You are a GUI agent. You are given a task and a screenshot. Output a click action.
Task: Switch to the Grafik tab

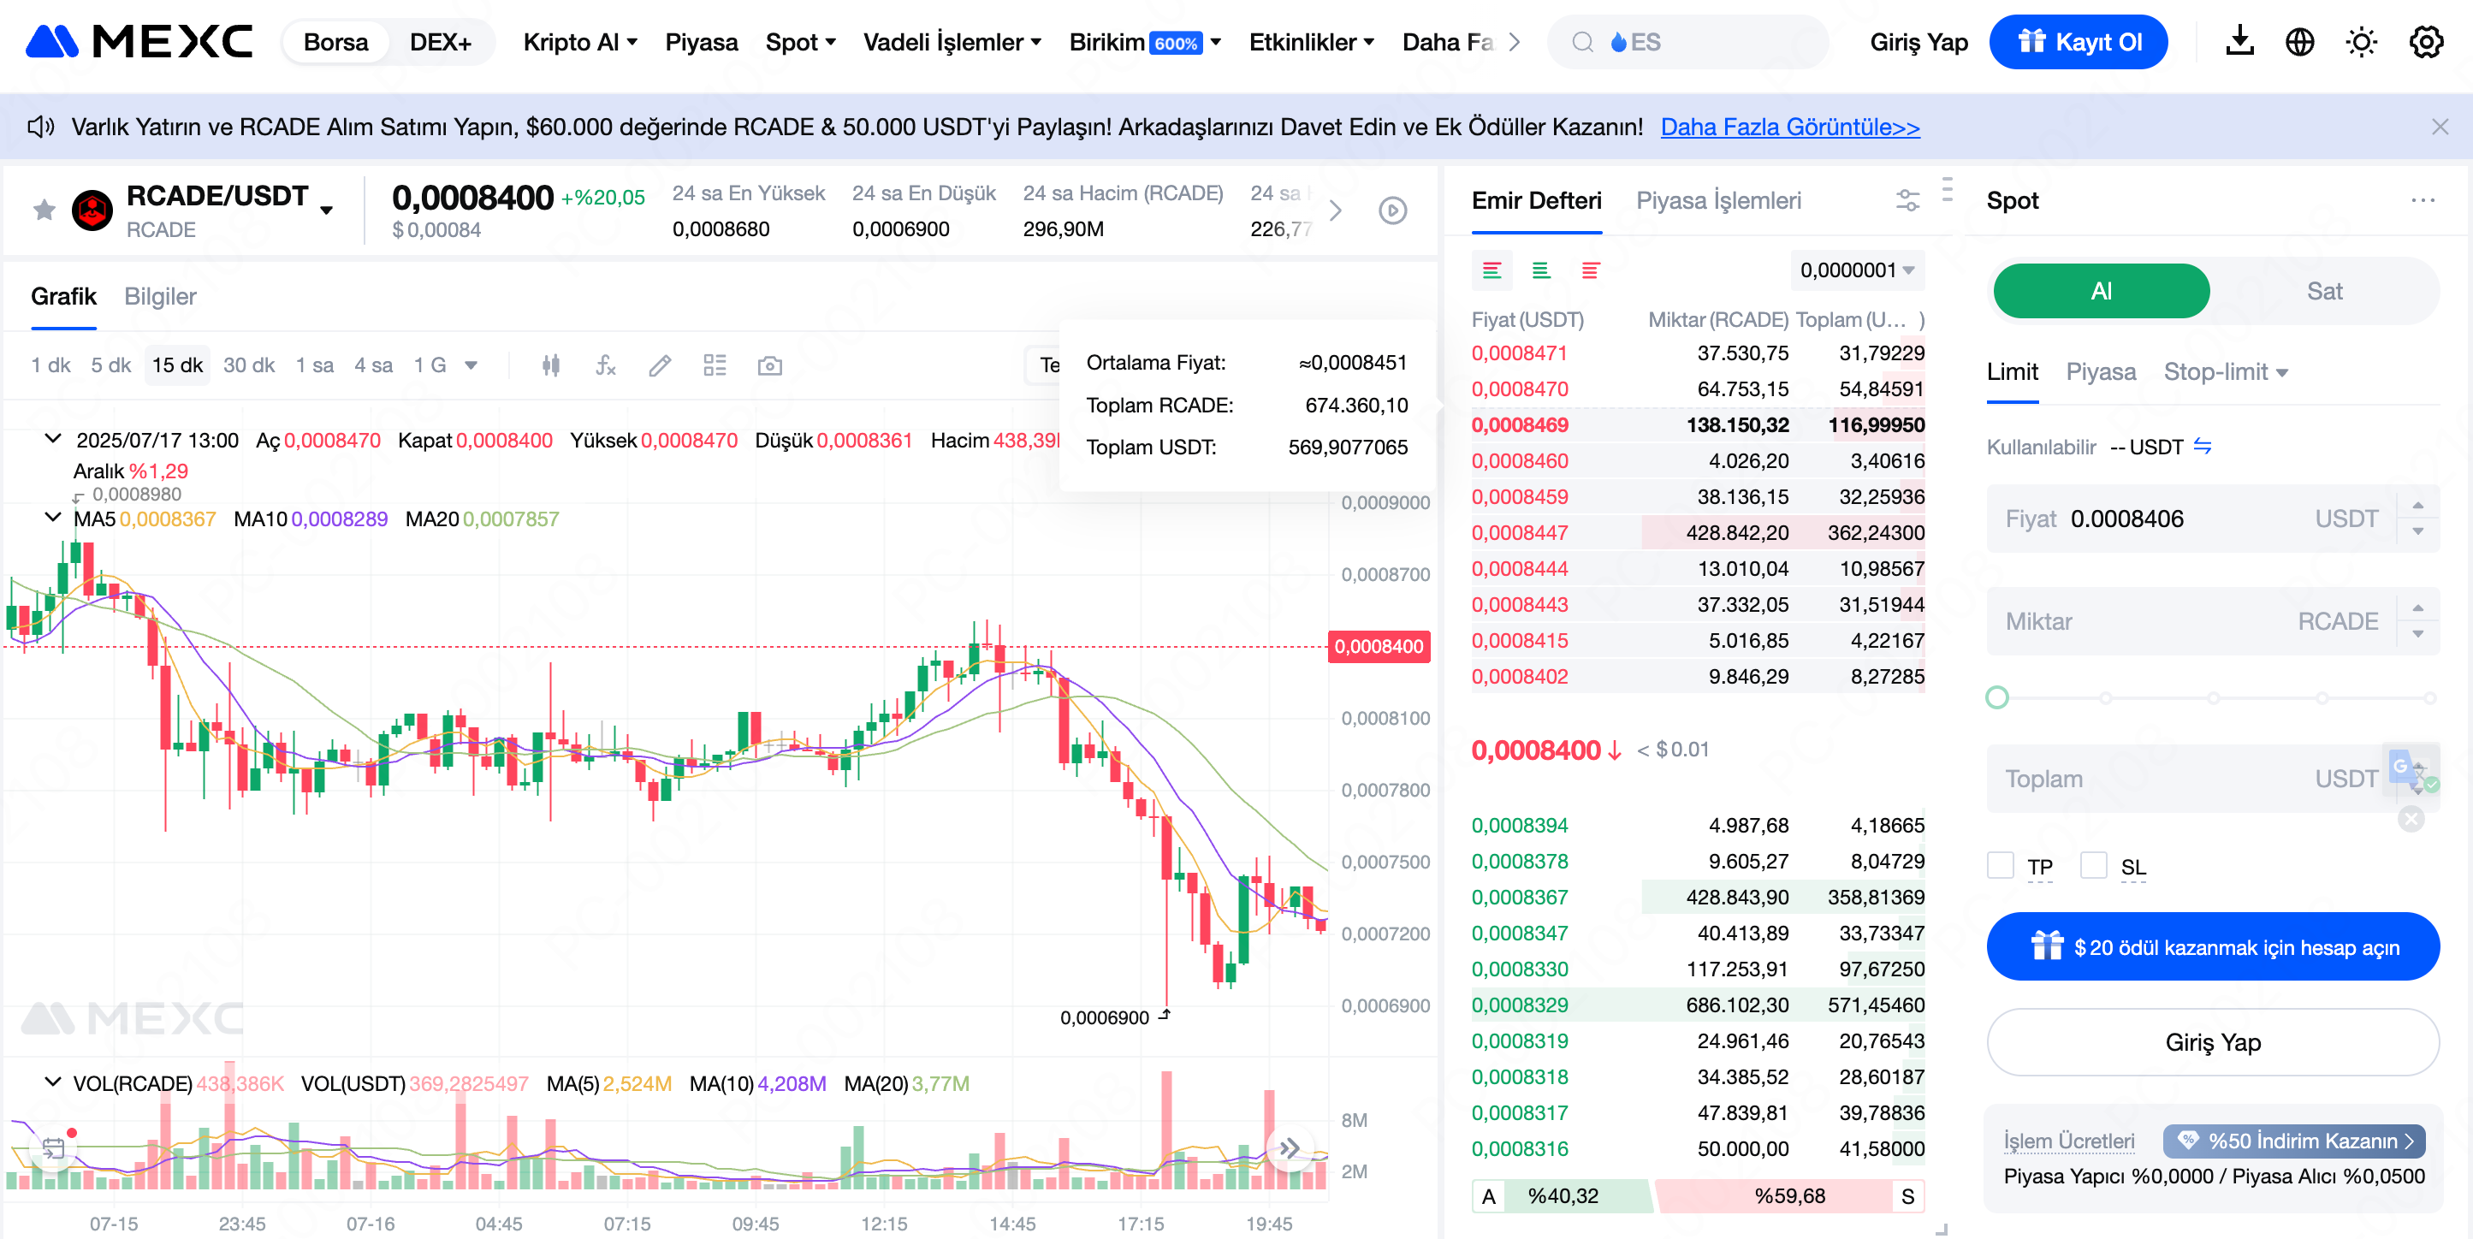point(63,297)
